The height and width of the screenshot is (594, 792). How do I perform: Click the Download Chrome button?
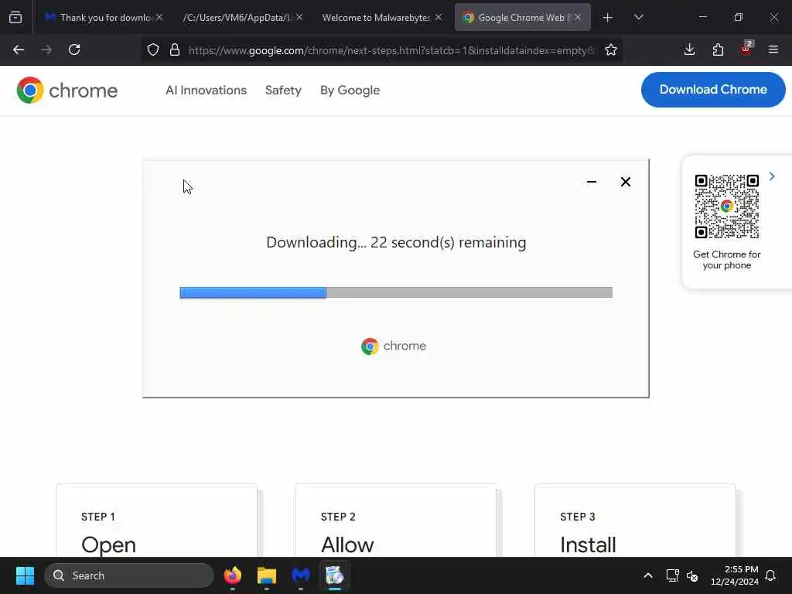pos(713,90)
